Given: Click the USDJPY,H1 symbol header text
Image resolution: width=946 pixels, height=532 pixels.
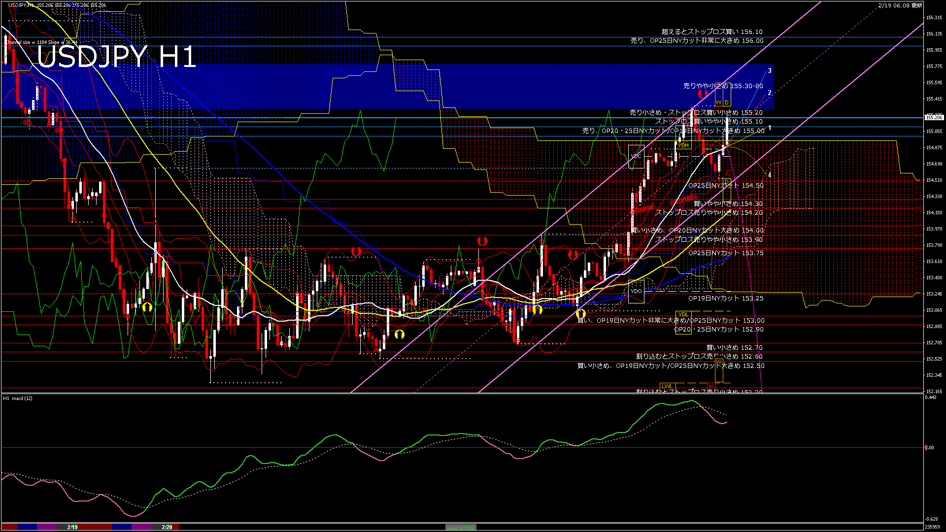Looking at the screenshot, I should (x=22, y=5).
